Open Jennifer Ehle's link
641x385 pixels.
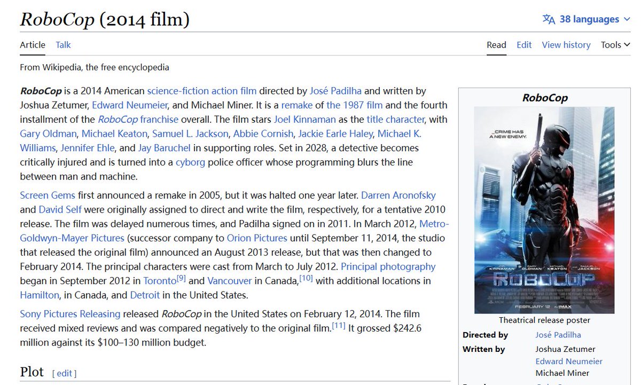click(87, 147)
